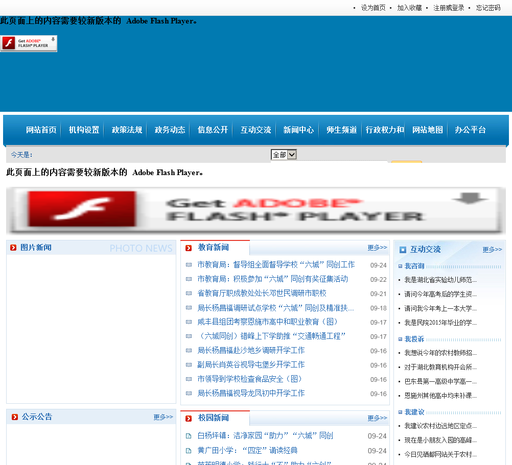The image size is (512, 465).
Task: Select the 教育新闻 tab header
Action: click(213, 248)
